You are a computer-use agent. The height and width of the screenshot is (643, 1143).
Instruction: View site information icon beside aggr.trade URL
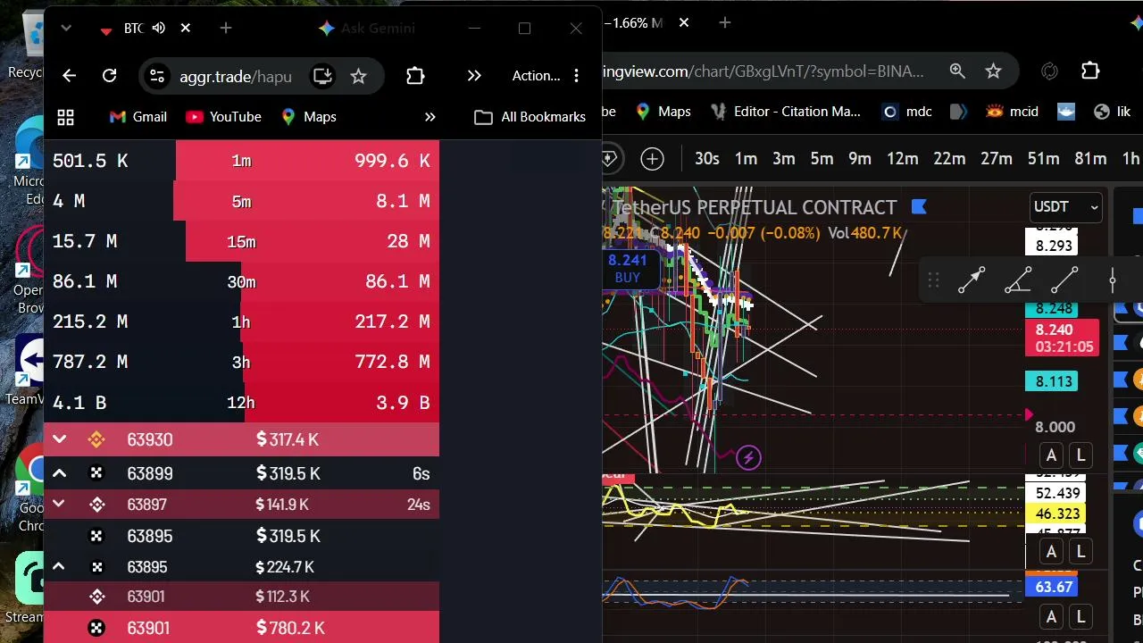tap(157, 76)
